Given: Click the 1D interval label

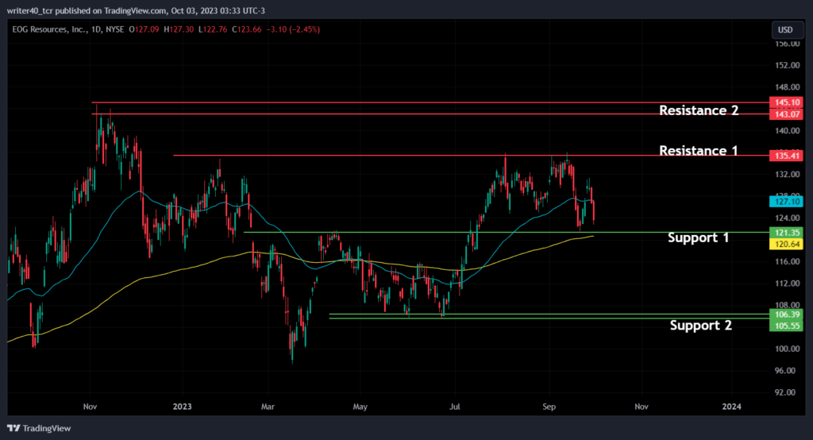Looking at the screenshot, I should point(96,29).
